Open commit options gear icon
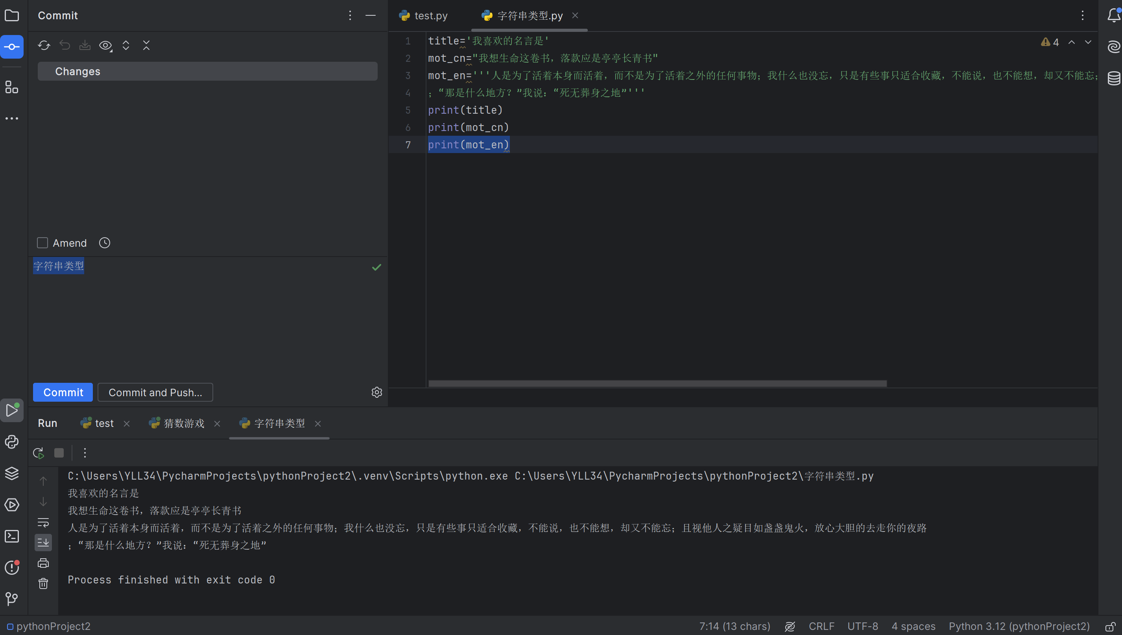Screen dimensions: 1122x635 377,393
